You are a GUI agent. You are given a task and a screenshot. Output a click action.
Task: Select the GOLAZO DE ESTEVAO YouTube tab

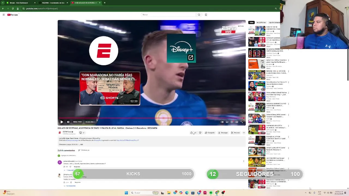tap(86, 3)
